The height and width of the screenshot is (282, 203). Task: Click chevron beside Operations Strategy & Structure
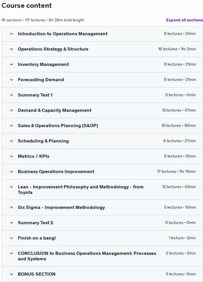(x=12, y=49)
